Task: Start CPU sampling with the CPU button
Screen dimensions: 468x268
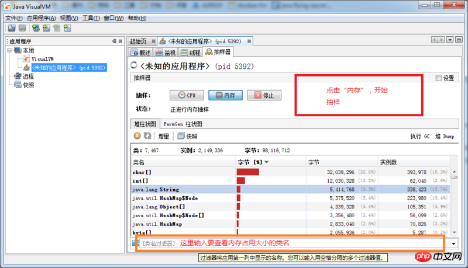Action: click(187, 95)
